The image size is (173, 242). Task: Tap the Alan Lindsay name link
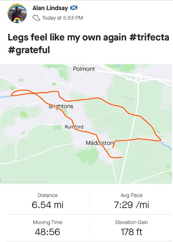pyautogui.click(x=50, y=8)
